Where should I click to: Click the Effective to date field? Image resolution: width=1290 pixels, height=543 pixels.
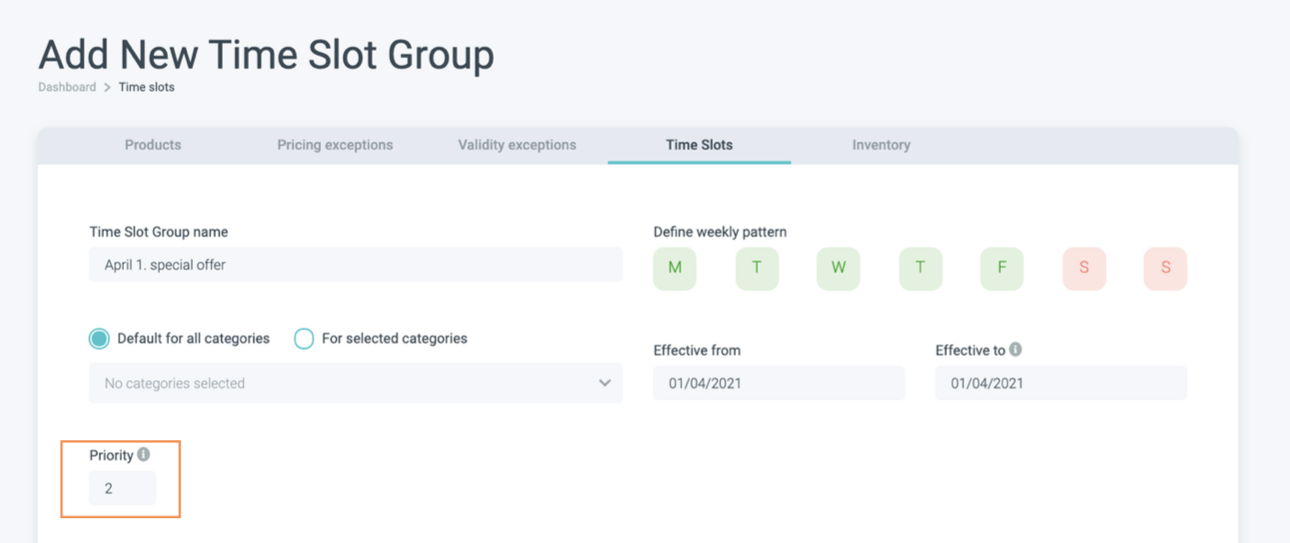(1061, 383)
